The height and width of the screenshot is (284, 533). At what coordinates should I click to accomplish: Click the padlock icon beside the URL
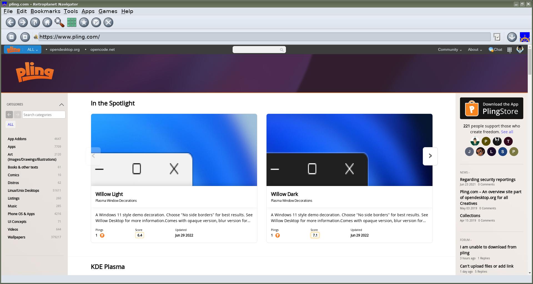pos(36,37)
